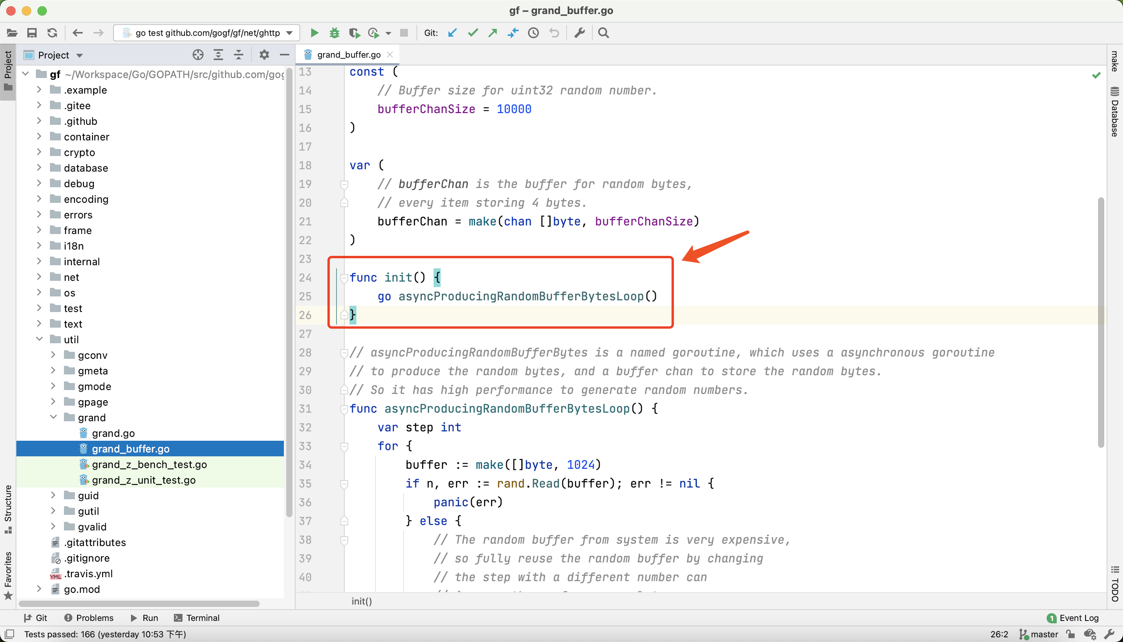Collapse the grand folder
This screenshot has width=1123, height=642.
tap(53, 417)
